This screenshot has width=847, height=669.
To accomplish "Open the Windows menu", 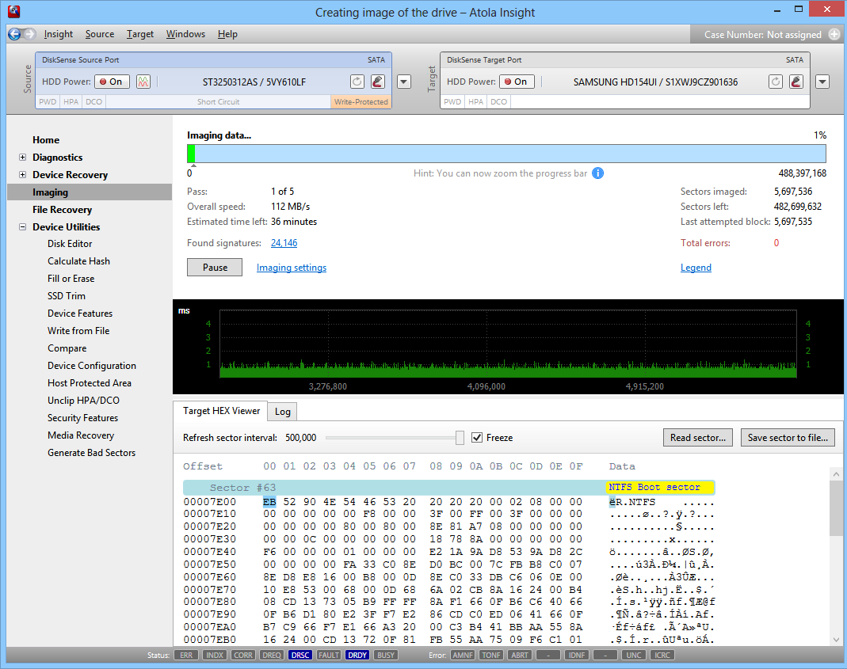I will click(x=186, y=34).
